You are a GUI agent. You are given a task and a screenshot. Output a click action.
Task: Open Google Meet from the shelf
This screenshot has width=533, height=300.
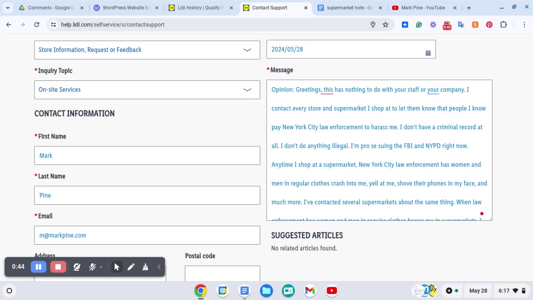(288, 291)
